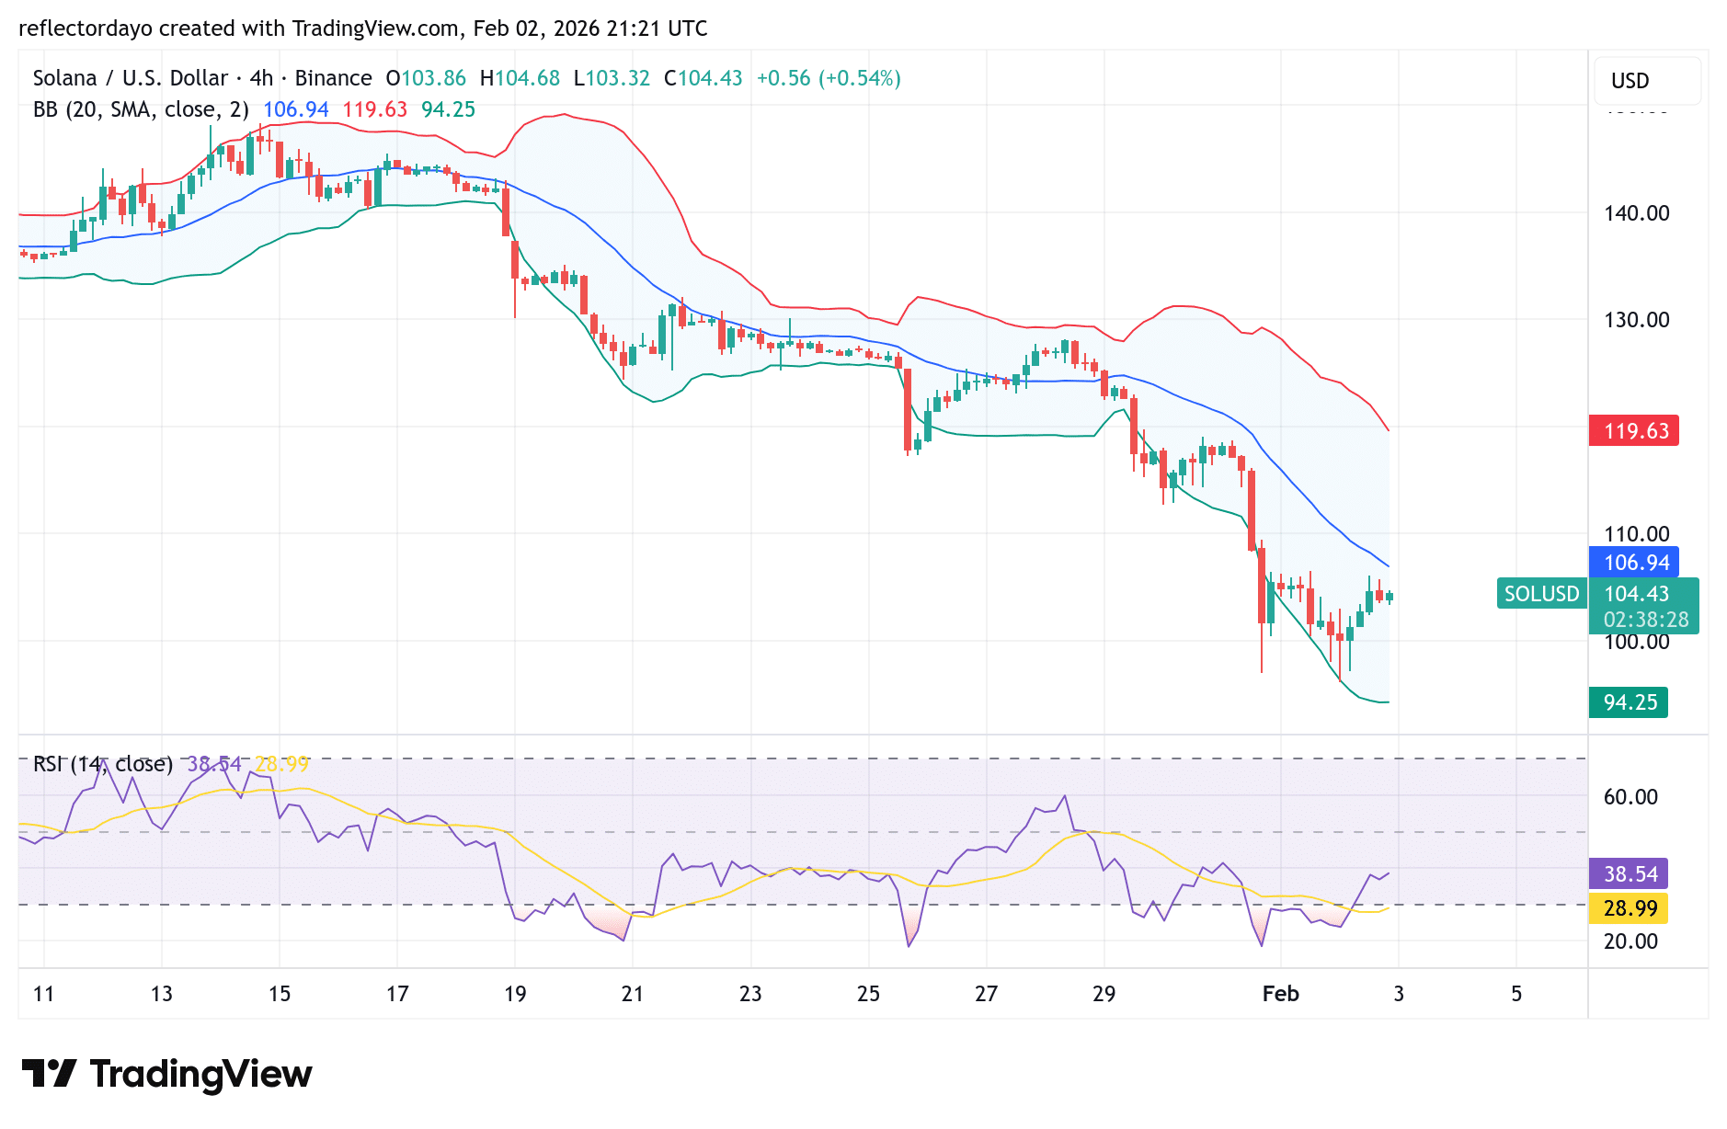Click the yellow 28.99 RSI average tag
The image size is (1727, 1129).
pos(1629,907)
